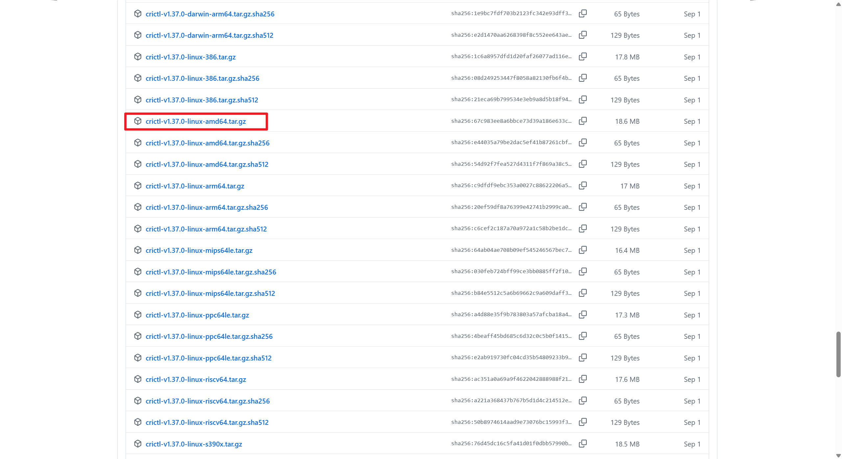Copy hash for crictl-v1.37.0-linux-ppc64le.tar.gz.sha512
Viewport: 842px width, 459px height.
582,358
